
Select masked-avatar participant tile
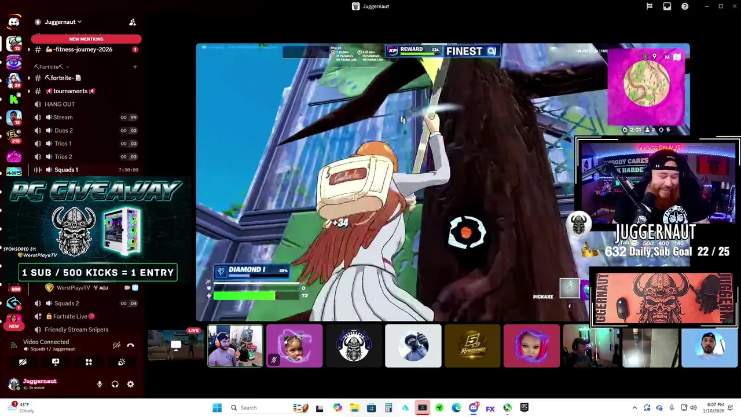coord(413,346)
